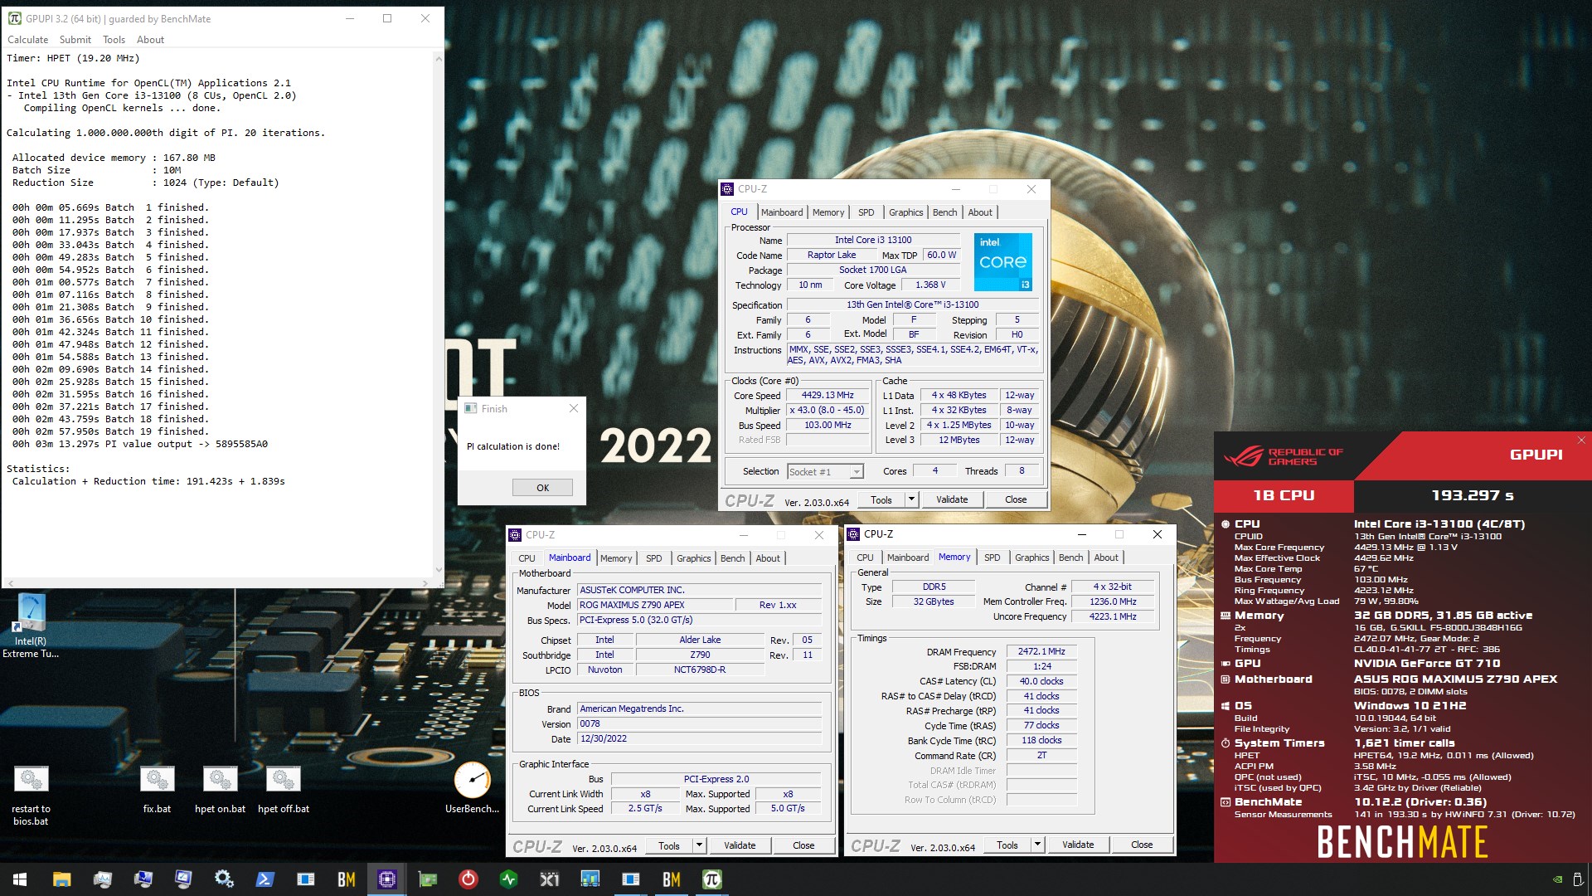Open the bar chart taskbar icon

(590, 879)
